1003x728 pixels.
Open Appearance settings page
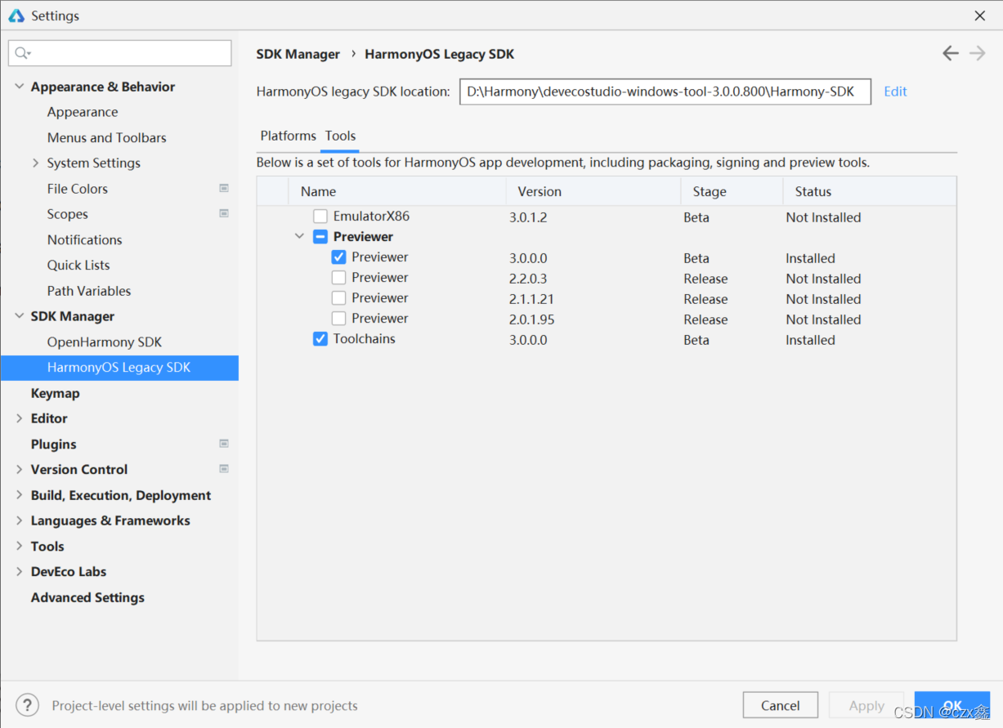click(x=83, y=112)
